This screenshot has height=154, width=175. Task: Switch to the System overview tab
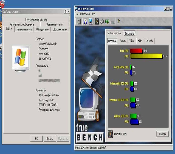114,33
